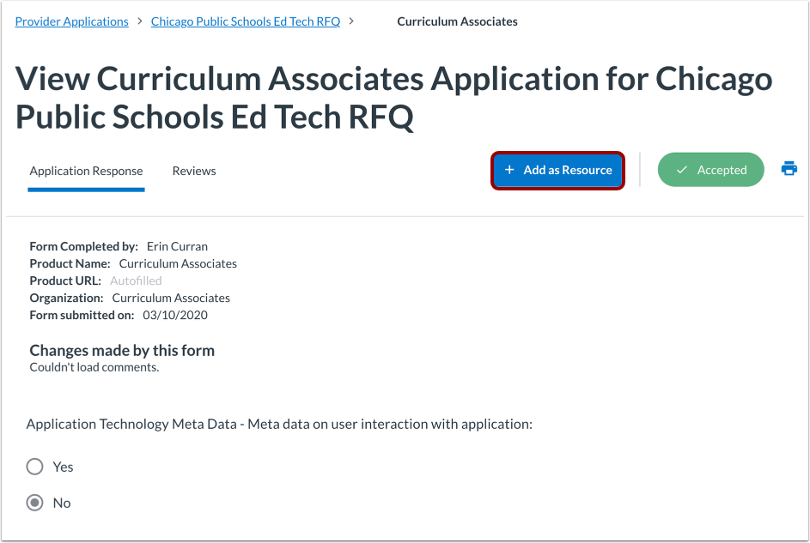Screen dimensions: 810x543
Task: Switch to the Reviews tab
Action: pyautogui.click(x=194, y=172)
